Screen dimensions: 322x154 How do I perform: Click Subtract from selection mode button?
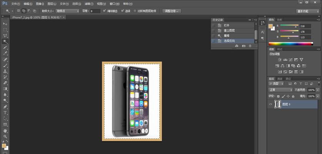[29, 11]
